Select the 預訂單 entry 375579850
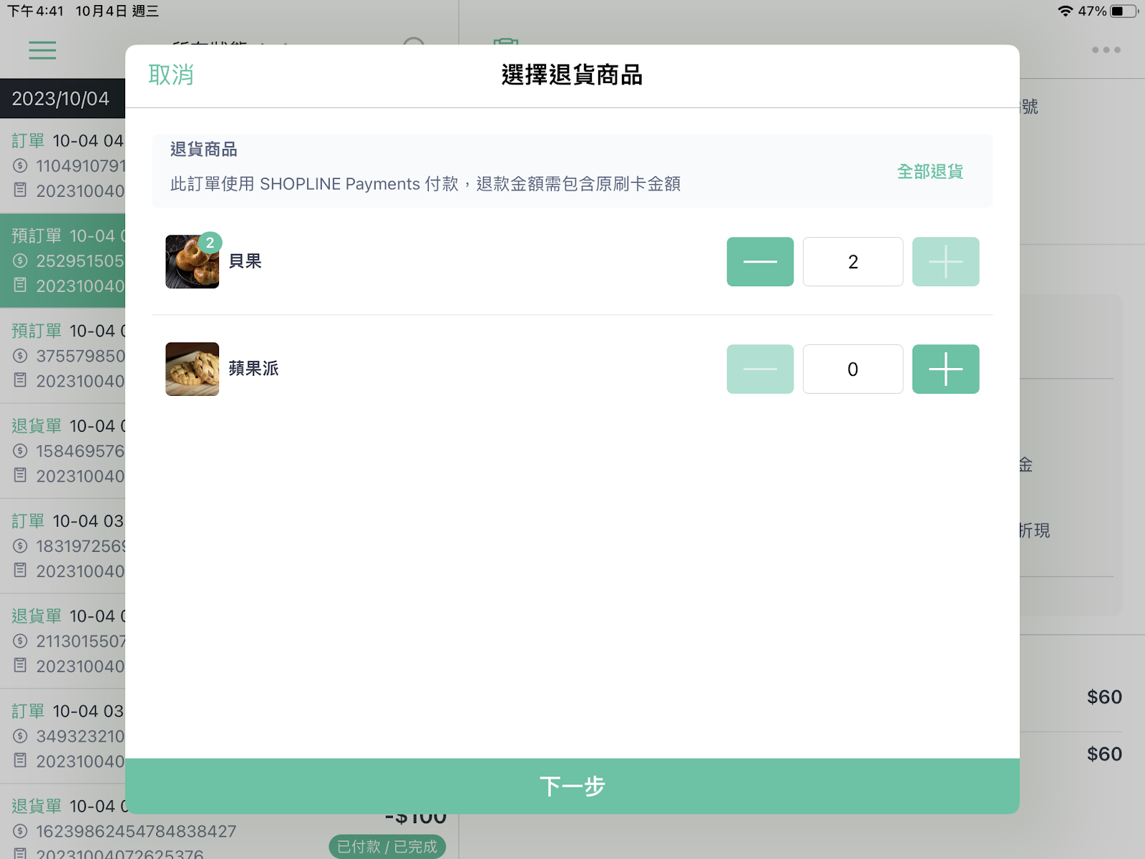1145x859 pixels. (x=63, y=356)
